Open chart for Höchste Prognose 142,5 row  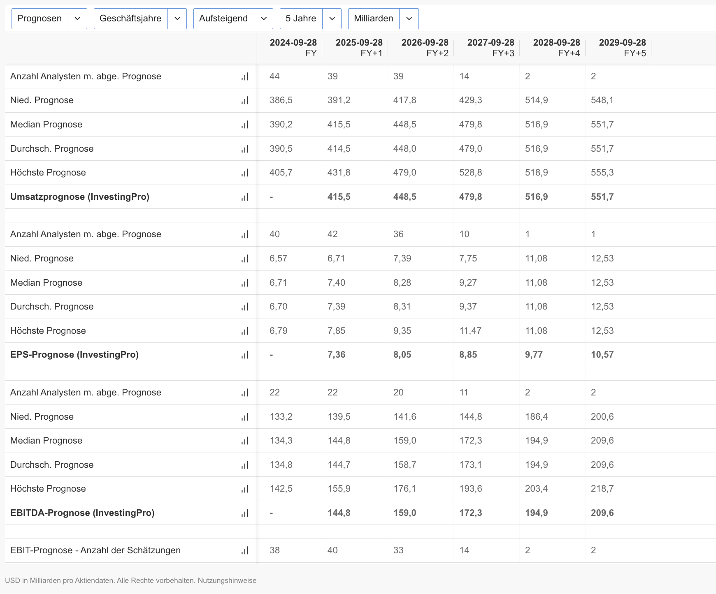pyautogui.click(x=245, y=489)
